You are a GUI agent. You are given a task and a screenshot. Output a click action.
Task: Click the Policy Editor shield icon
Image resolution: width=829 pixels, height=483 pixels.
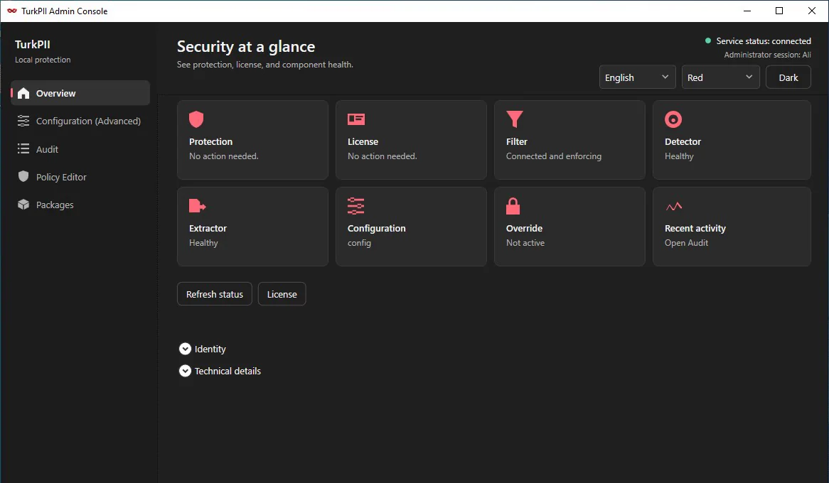click(x=23, y=176)
